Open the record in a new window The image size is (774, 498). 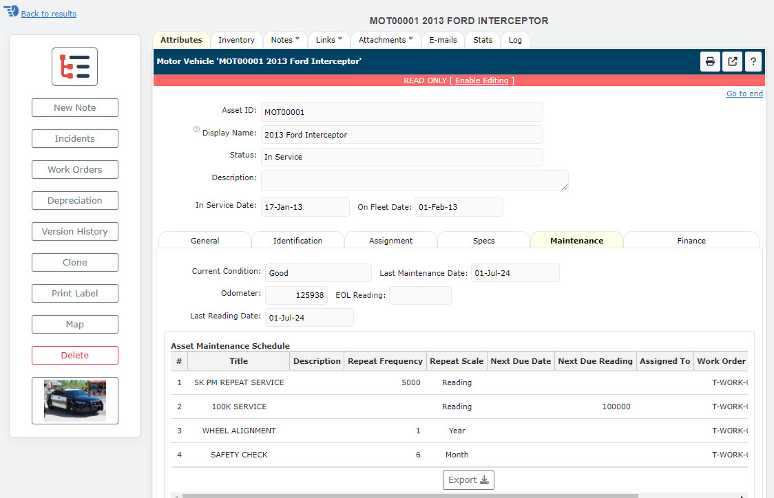731,61
